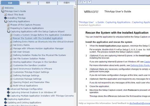The width and height of the screenshot is (150, 106).
Task: Open Send Anonymous Statistics to VMware
Action: coord(32,69)
